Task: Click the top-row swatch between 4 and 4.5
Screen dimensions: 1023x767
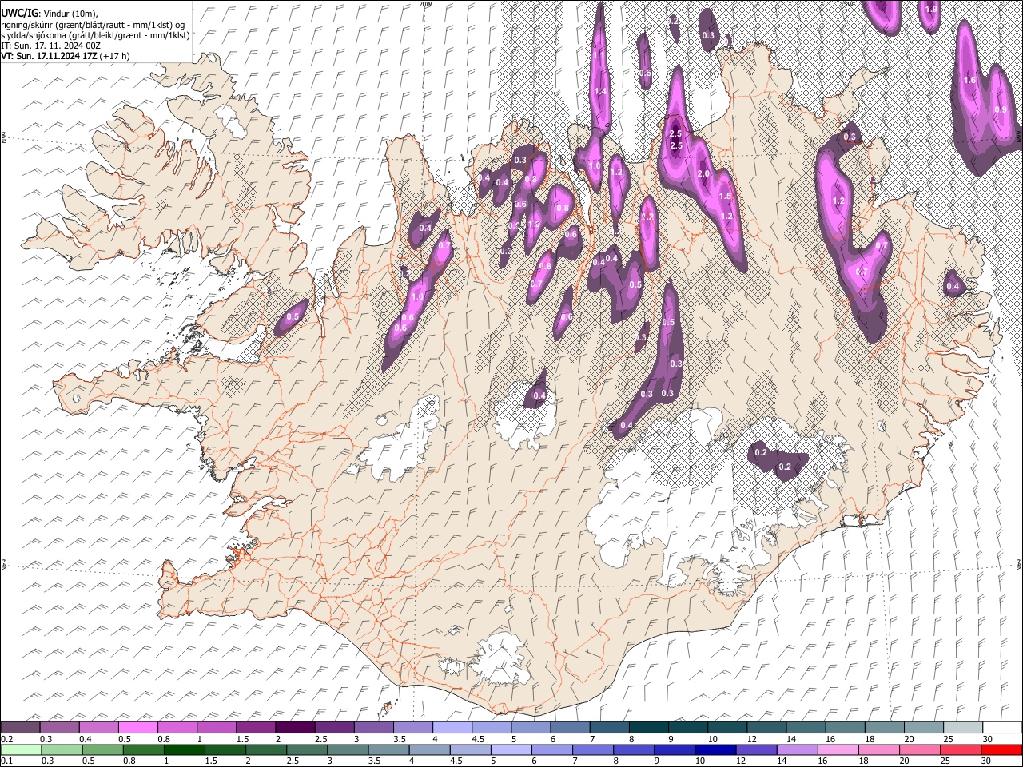Action: tap(452, 728)
